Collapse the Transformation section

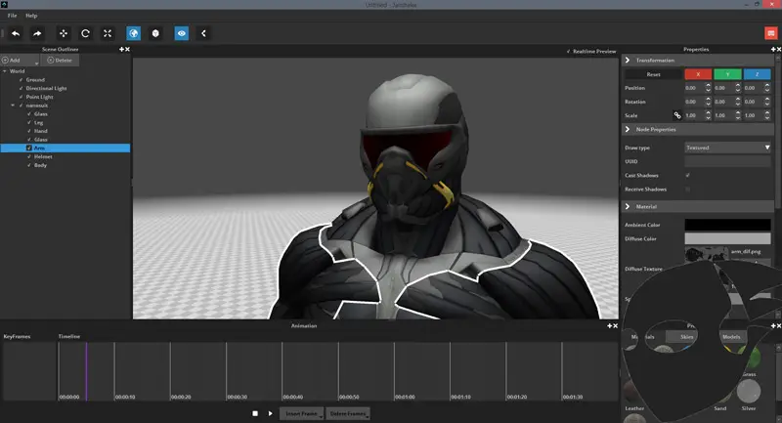pos(628,61)
